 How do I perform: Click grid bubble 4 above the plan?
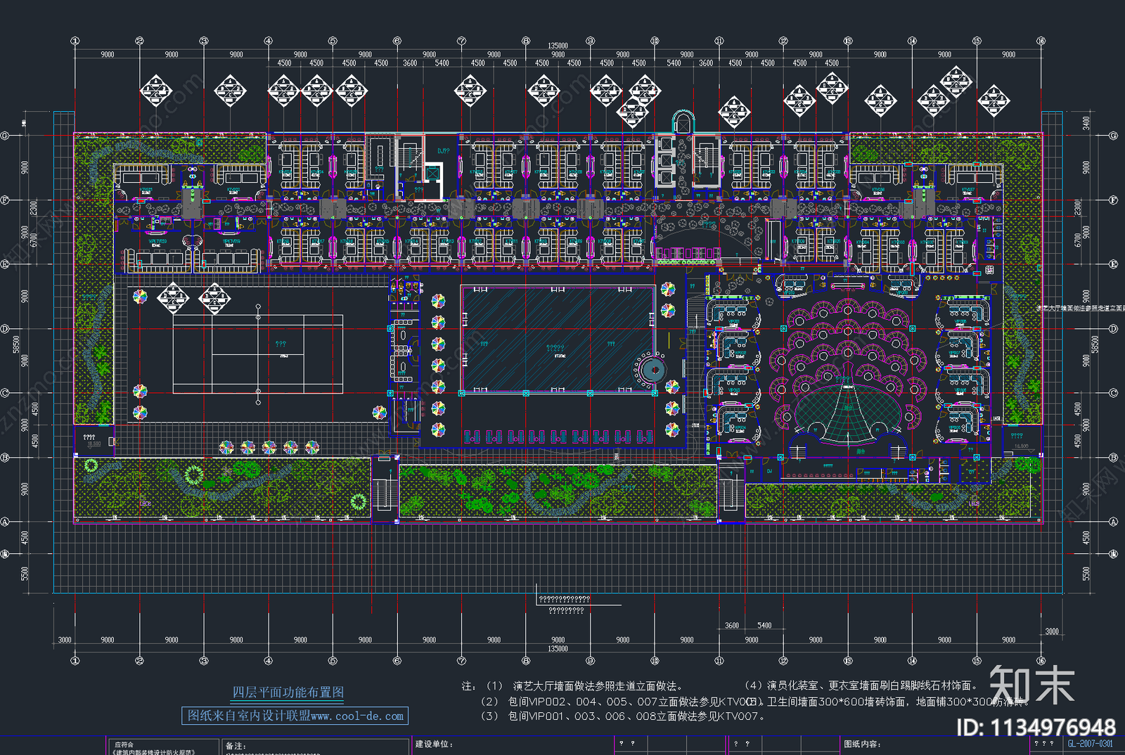268,41
